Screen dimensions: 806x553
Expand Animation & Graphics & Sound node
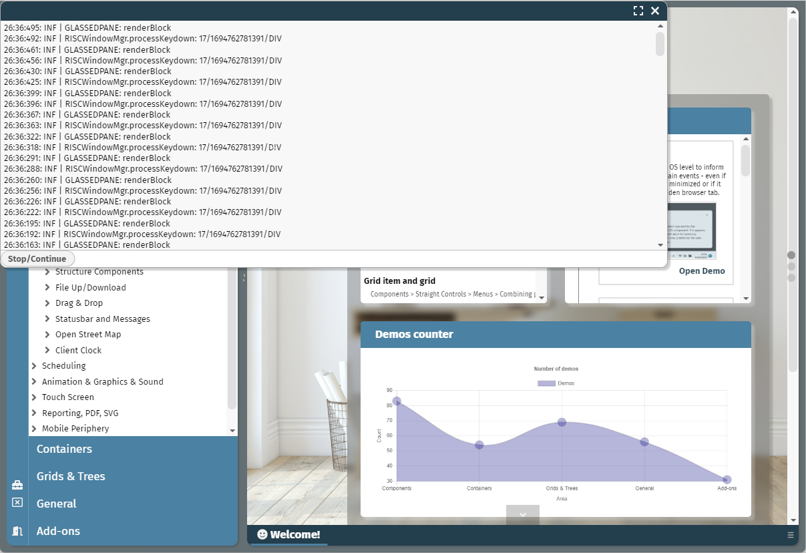coord(34,381)
